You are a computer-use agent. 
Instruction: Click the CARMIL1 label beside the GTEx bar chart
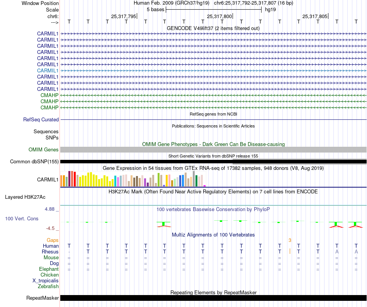pyautogui.click(x=48, y=180)
